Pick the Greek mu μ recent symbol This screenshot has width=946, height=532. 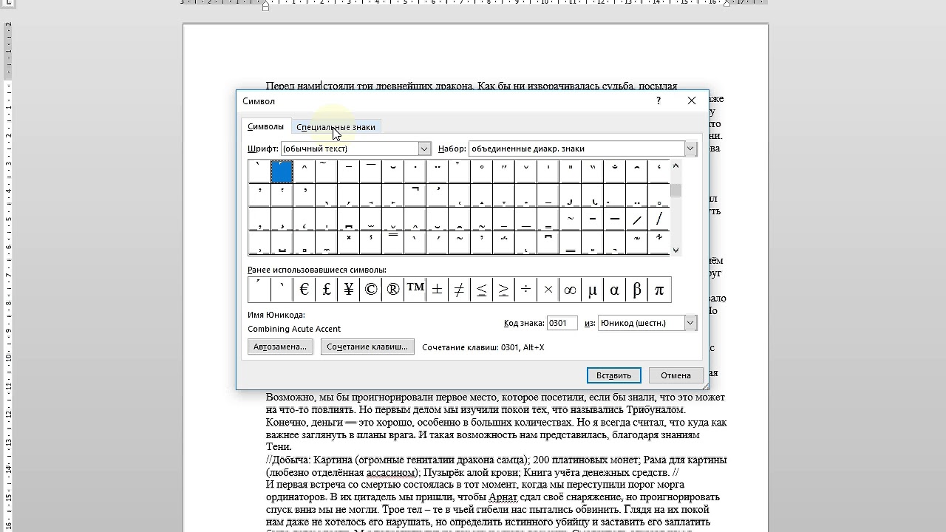(x=592, y=290)
